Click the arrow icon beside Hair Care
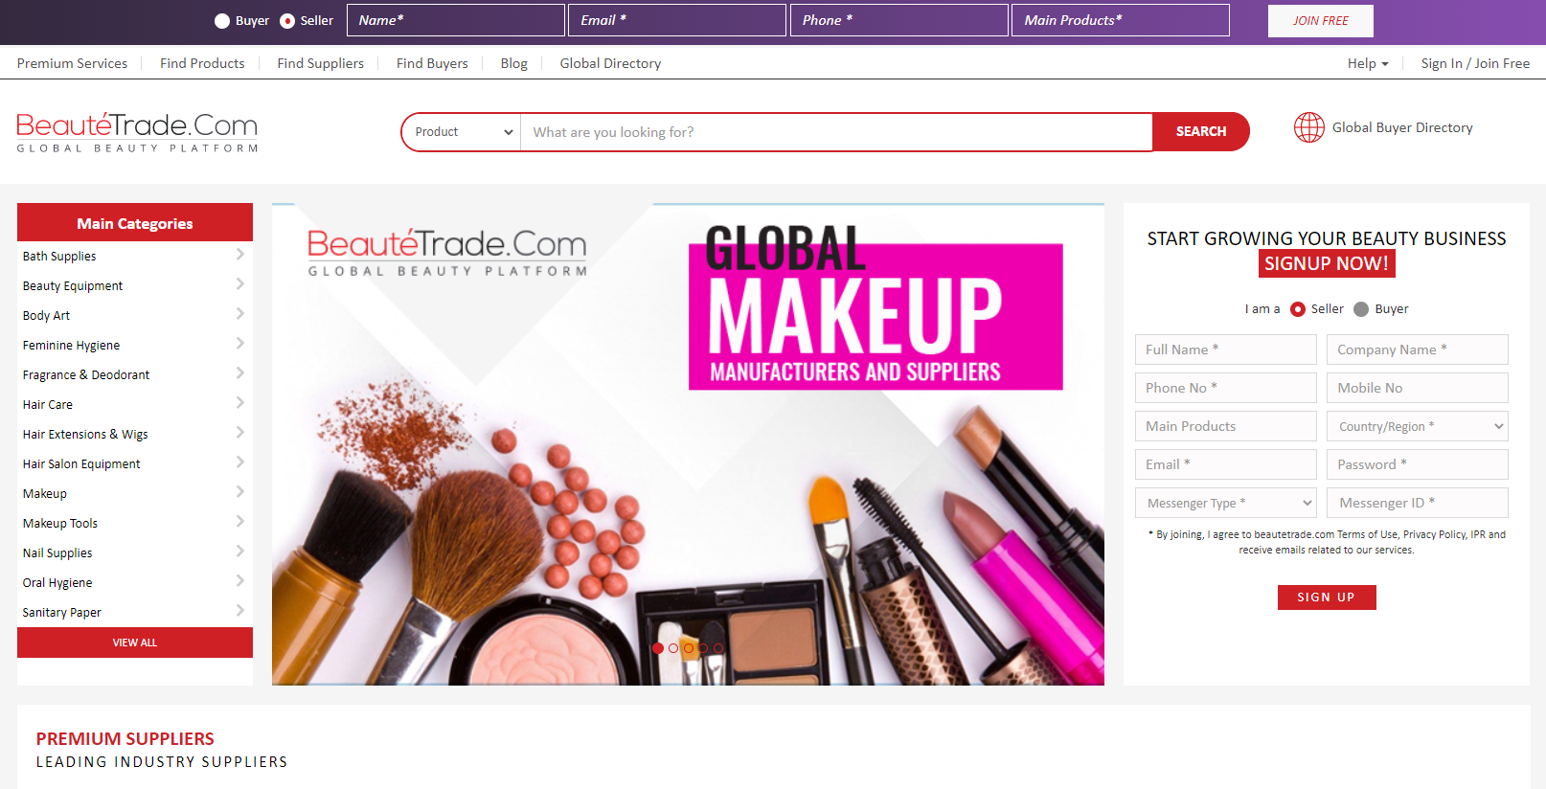1546x789 pixels. point(239,403)
